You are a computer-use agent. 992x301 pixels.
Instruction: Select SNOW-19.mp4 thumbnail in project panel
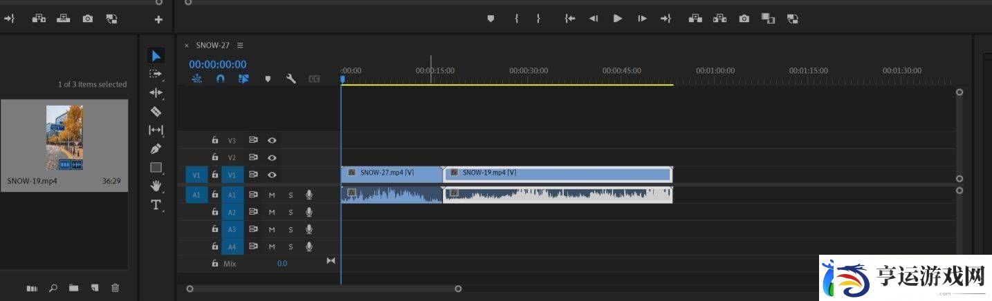[64, 138]
